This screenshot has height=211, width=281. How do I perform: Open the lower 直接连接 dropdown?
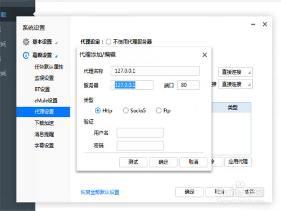(235, 84)
